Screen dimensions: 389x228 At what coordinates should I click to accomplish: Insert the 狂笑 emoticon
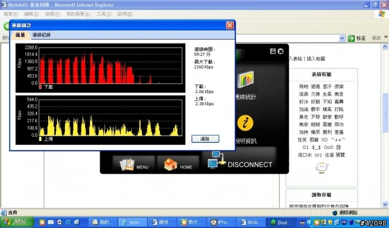(x=303, y=140)
